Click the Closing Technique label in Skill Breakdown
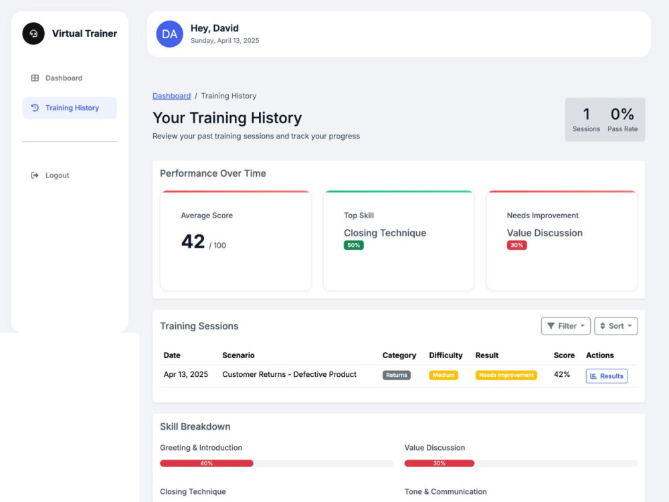Image resolution: width=669 pixels, height=502 pixels. coord(193,492)
